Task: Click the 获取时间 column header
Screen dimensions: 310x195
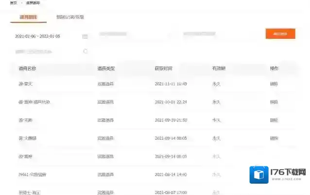Action: pos(163,68)
